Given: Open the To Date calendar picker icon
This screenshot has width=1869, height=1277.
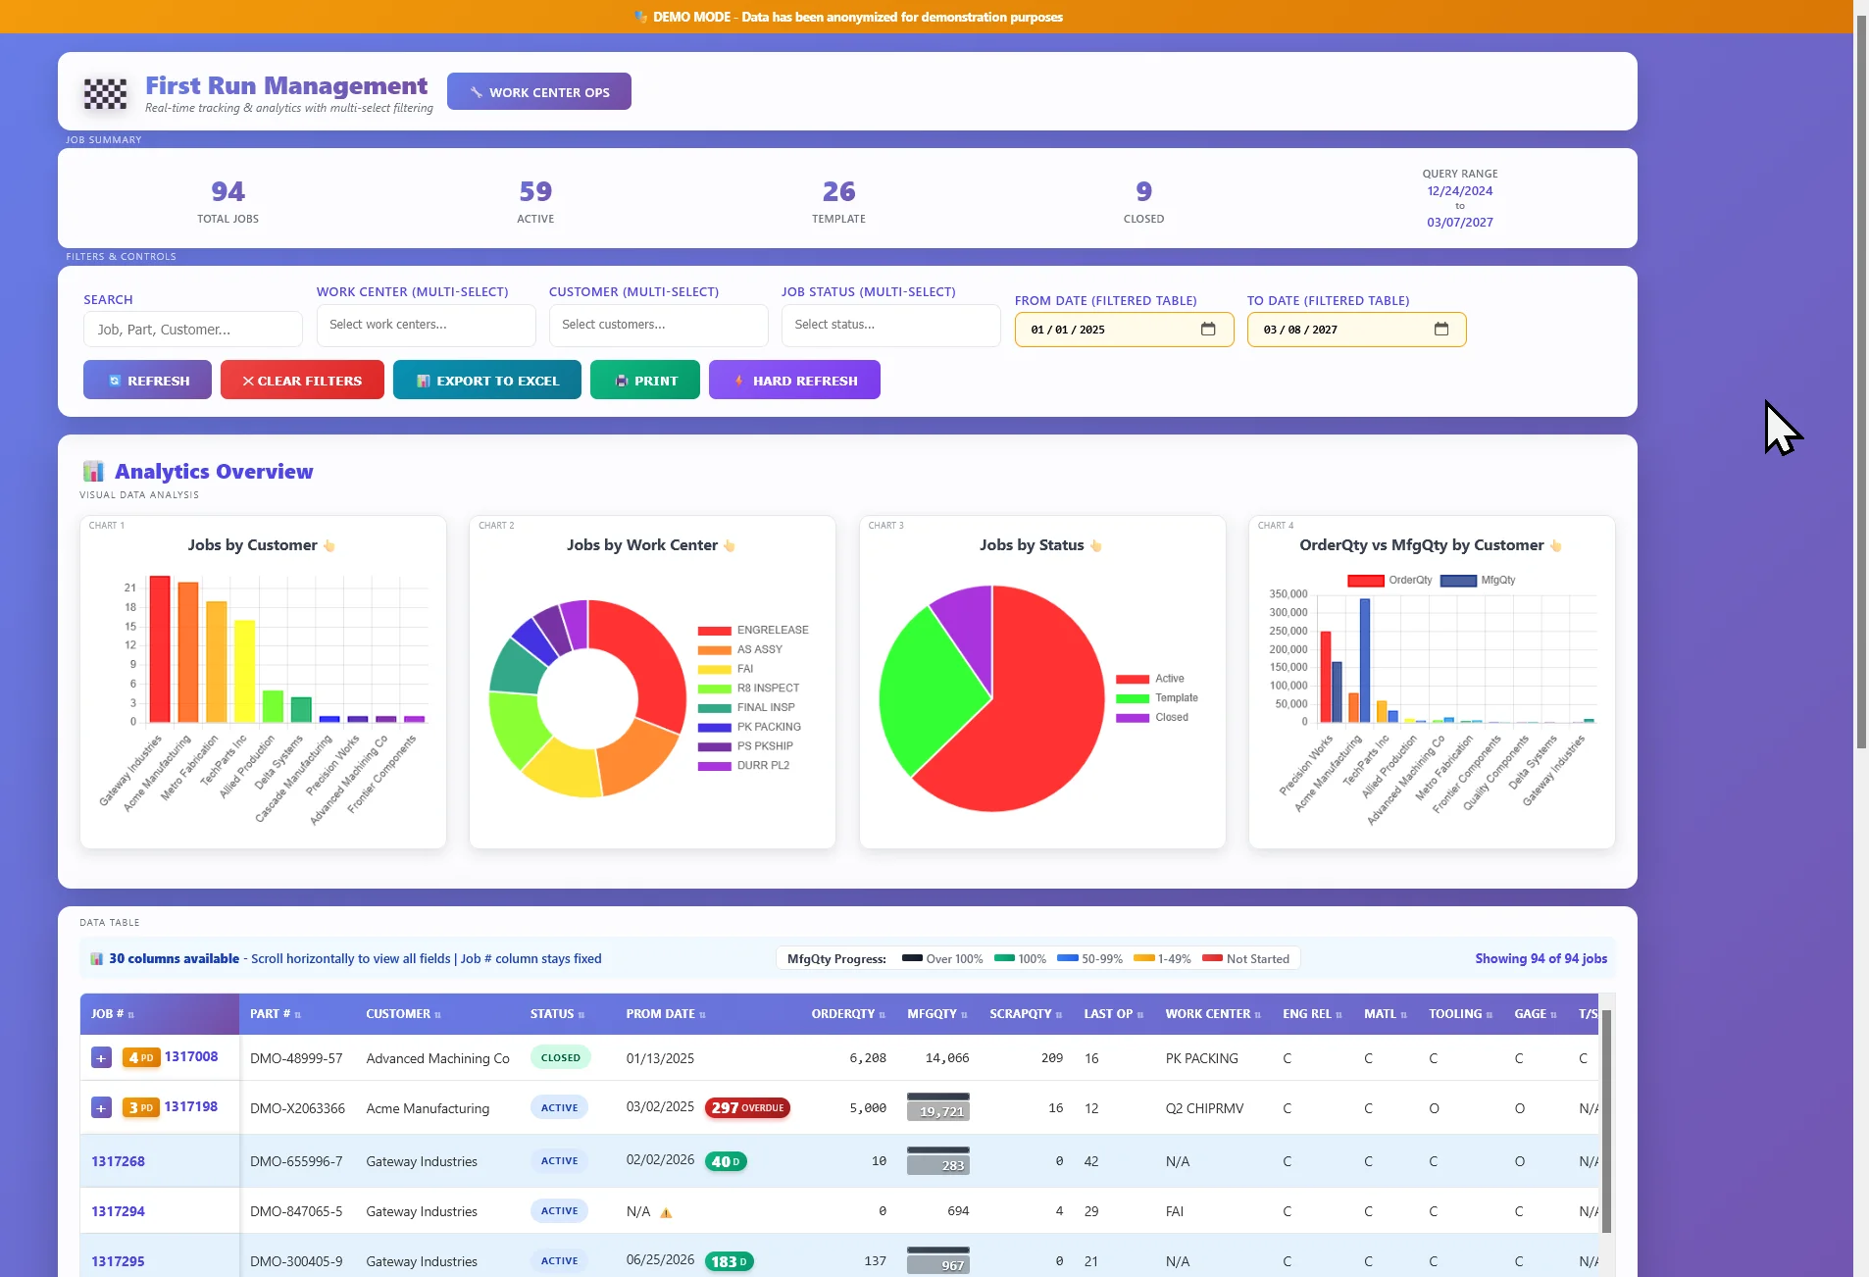Looking at the screenshot, I should coord(1440,330).
